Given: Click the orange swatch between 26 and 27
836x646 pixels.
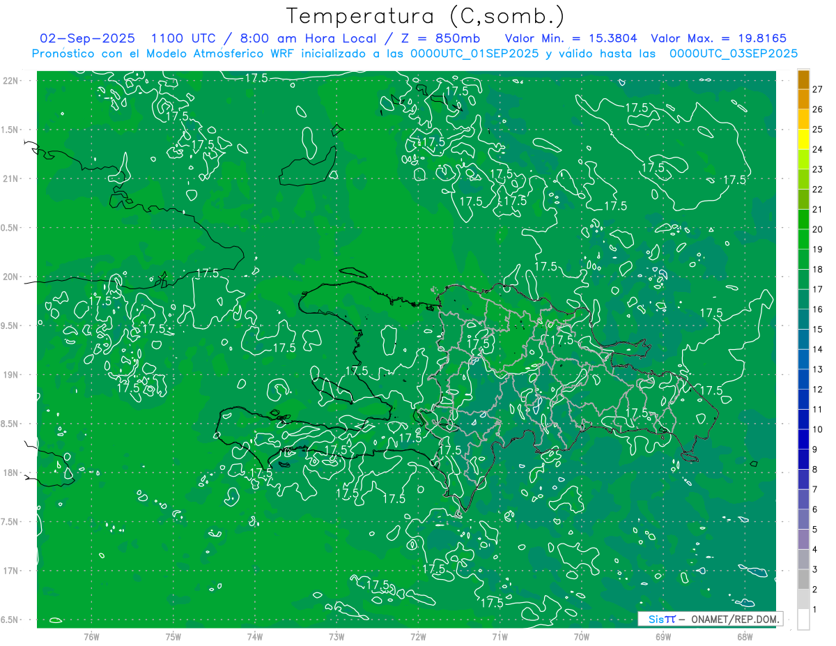Looking at the screenshot, I should [803, 99].
